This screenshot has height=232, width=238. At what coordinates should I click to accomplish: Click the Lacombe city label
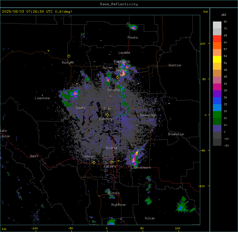point(124,53)
